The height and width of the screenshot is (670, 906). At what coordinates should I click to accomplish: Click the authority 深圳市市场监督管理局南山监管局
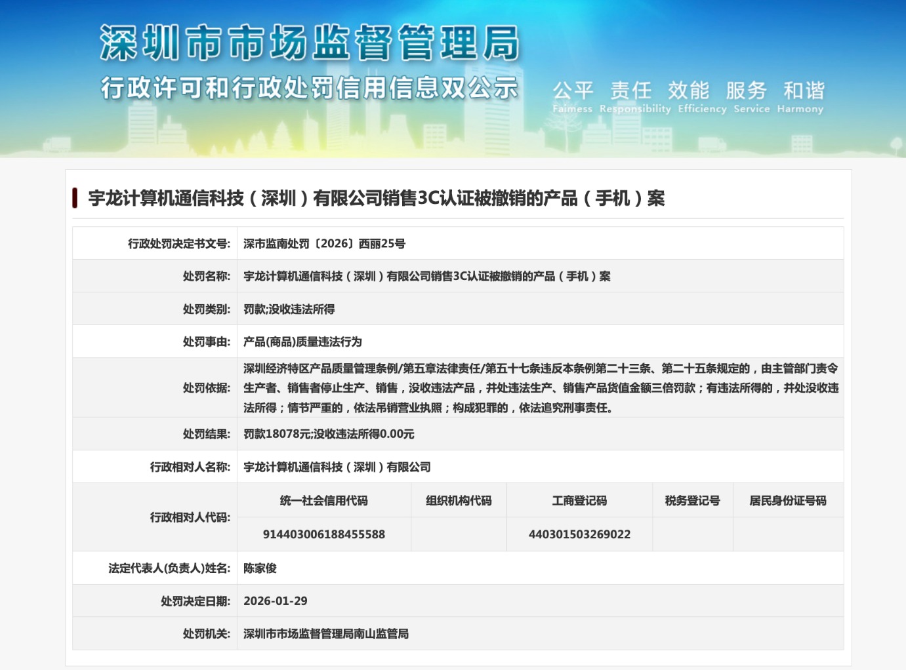pos(325,634)
